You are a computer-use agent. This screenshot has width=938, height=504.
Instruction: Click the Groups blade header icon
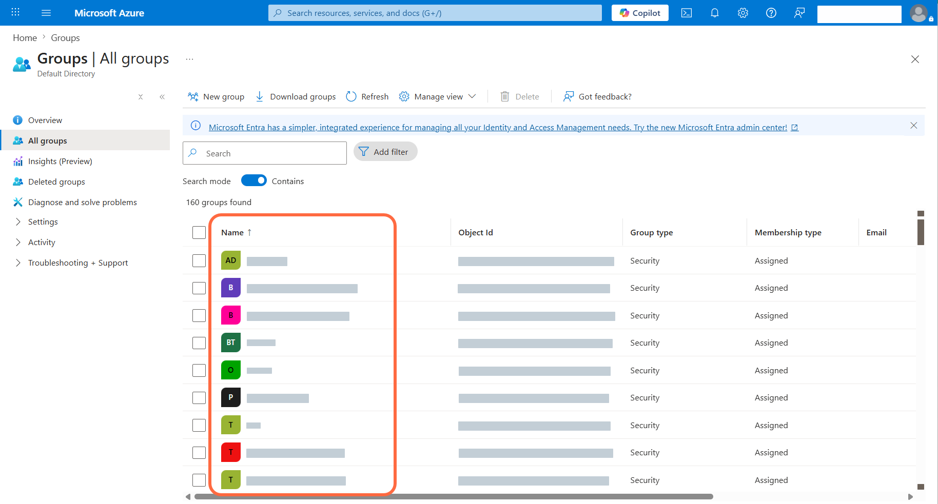pos(22,64)
